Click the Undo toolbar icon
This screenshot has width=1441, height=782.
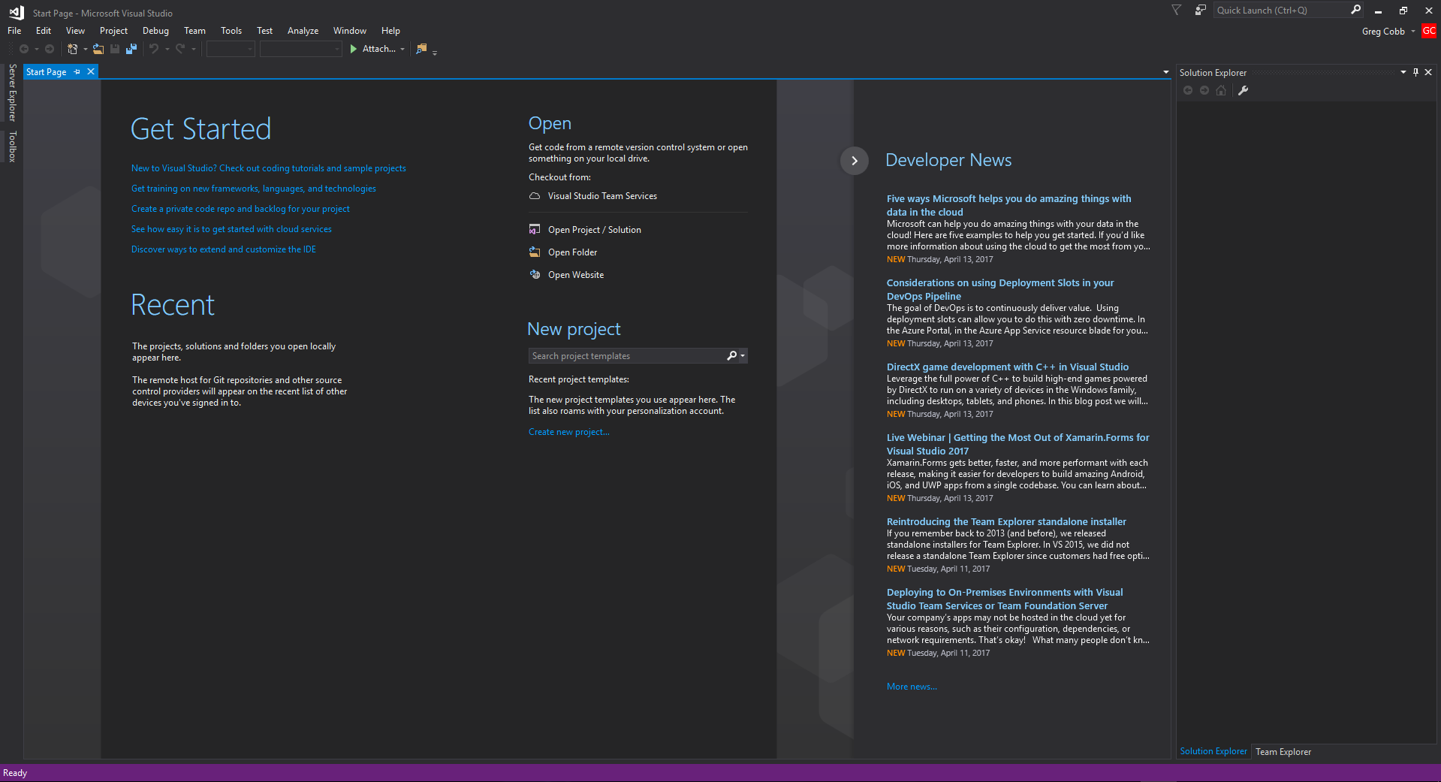coord(154,49)
